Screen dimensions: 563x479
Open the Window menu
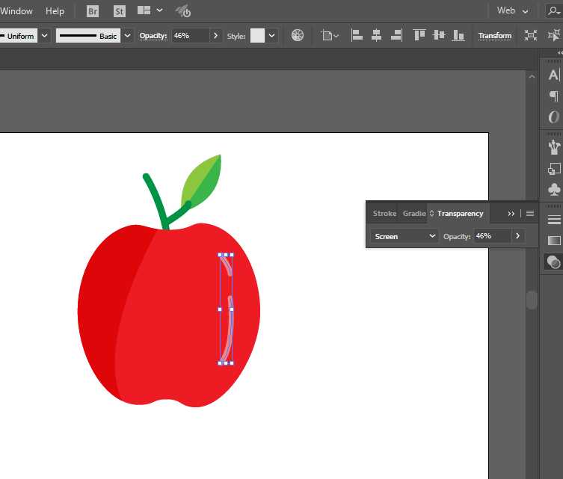[16, 11]
